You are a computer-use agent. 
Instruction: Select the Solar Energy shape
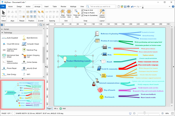coord(9,74)
